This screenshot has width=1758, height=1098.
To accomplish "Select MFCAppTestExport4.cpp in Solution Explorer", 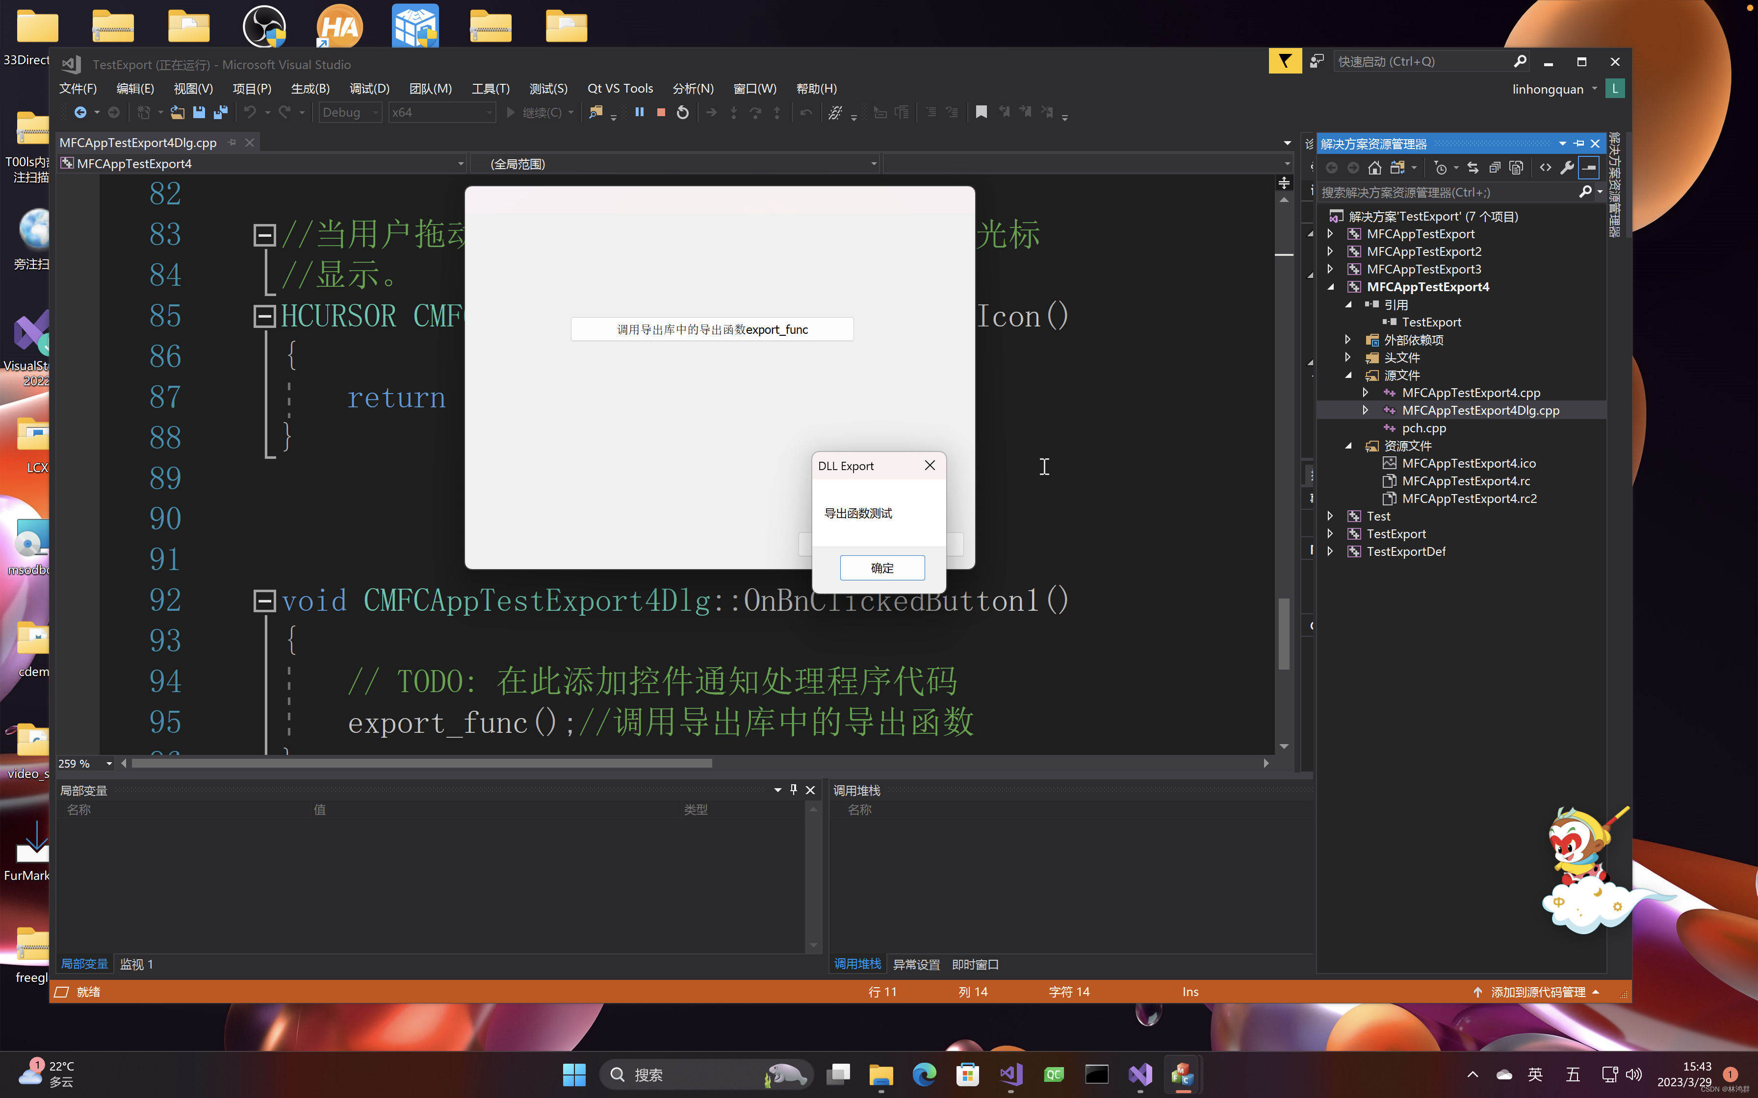I will 1471,393.
